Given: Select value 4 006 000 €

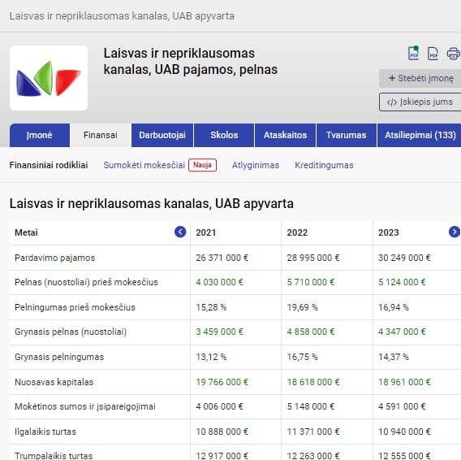Looking at the screenshot, I should pos(220,406).
